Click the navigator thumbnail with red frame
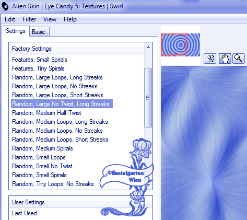Screen dimensions: 247x220 click(180, 45)
